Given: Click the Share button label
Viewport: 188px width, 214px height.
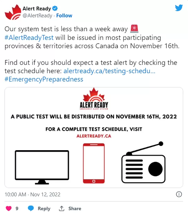Looking at the screenshot, I should [x=75, y=208].
